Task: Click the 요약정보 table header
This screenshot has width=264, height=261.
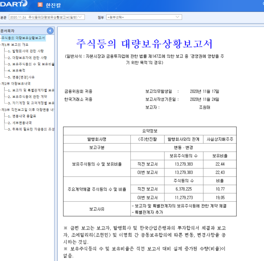Action: click(x=150, y=131)
